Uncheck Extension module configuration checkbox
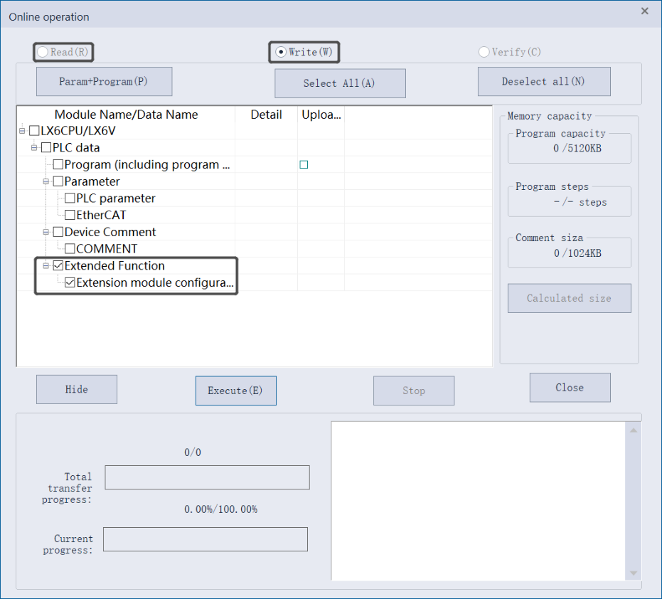662x599 pixels. click(70, 282)
